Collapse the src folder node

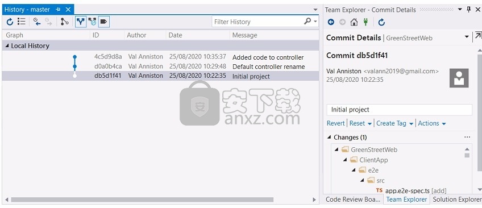click(x=362, y=180)
